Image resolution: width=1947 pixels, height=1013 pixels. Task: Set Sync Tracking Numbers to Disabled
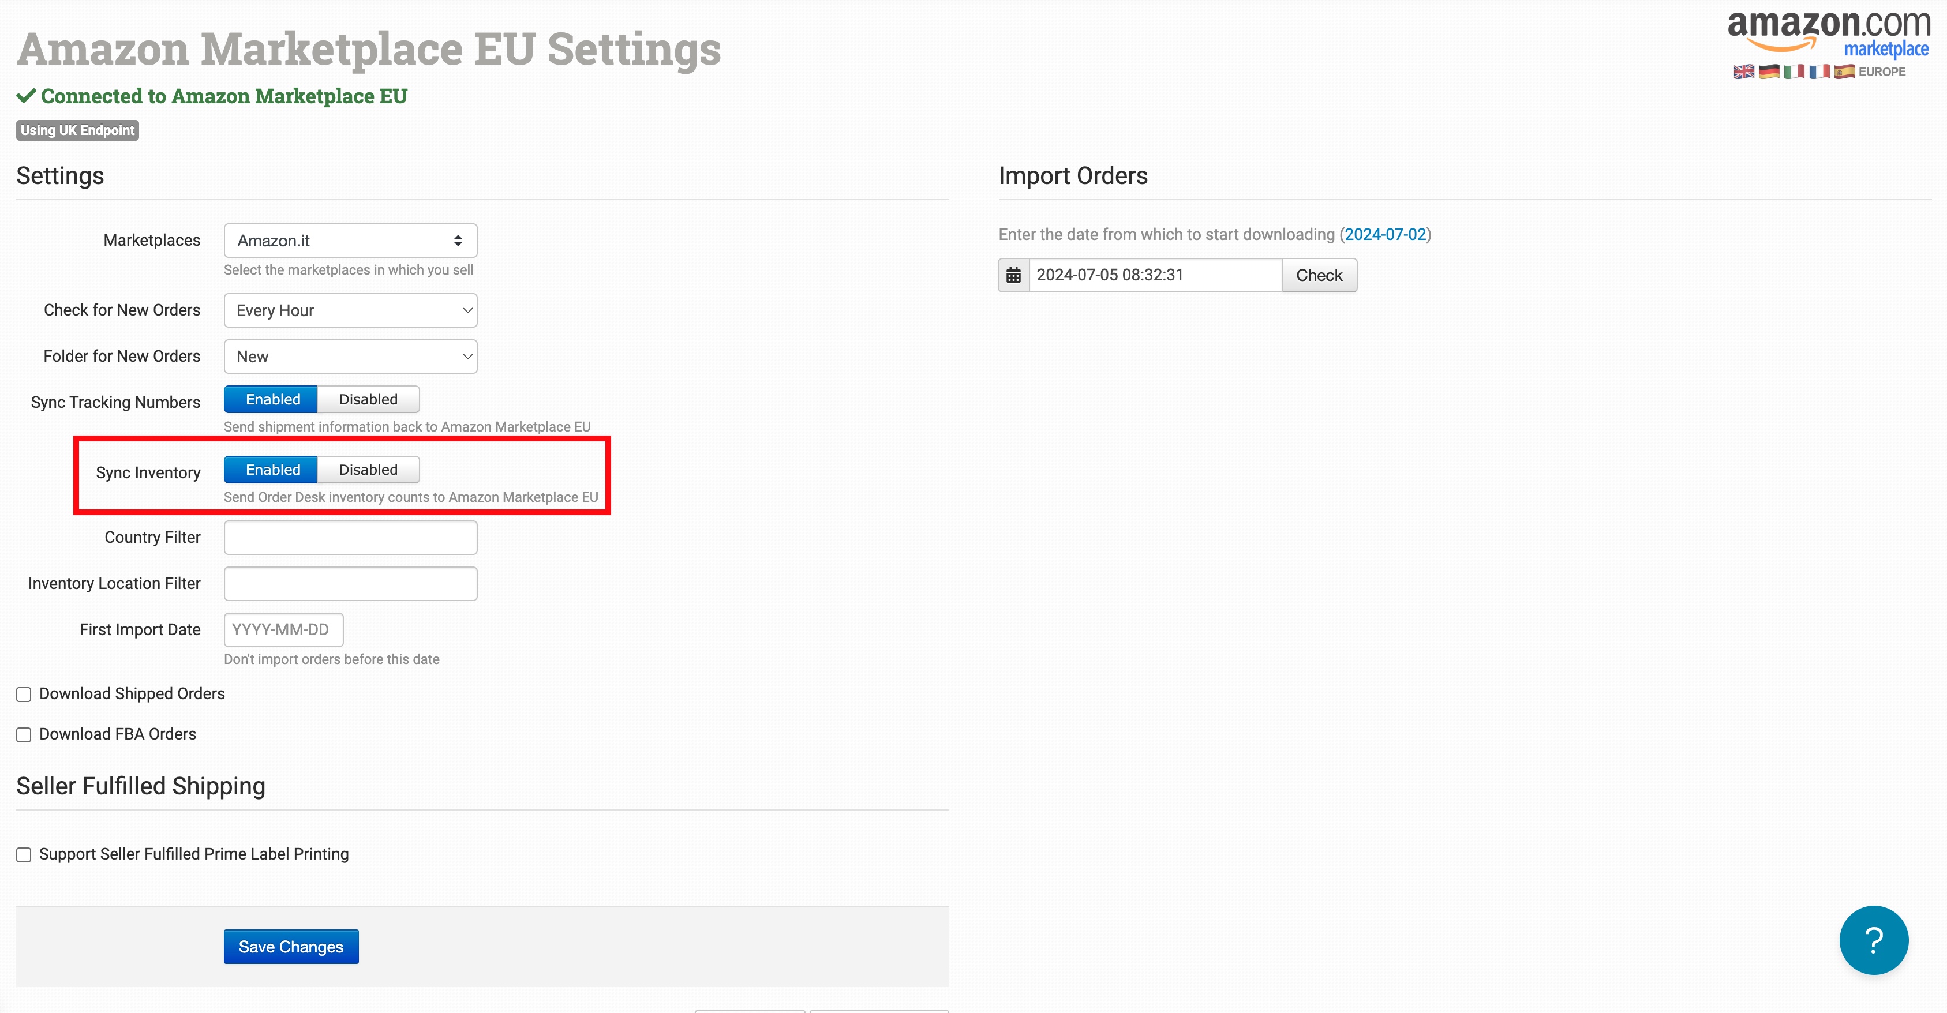(368, 400)
